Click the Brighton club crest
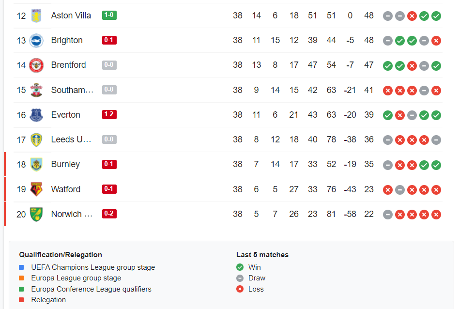This screenshot has height=309, width=459. pos(36,40)
